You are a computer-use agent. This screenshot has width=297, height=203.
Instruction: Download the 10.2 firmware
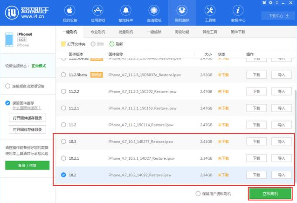256,175
